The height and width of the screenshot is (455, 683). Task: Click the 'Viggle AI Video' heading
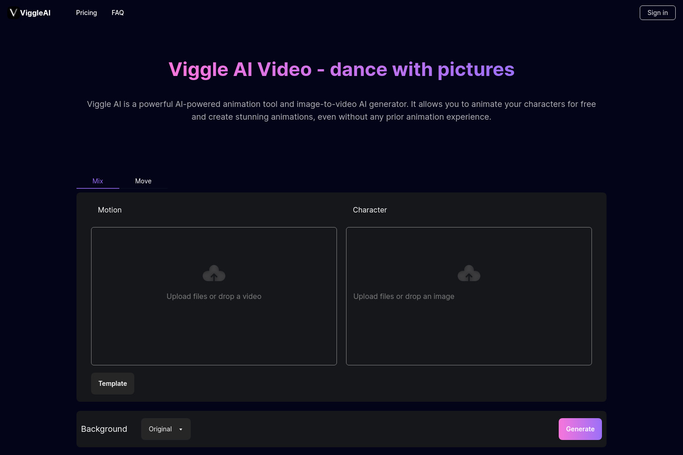click(341, 70)
